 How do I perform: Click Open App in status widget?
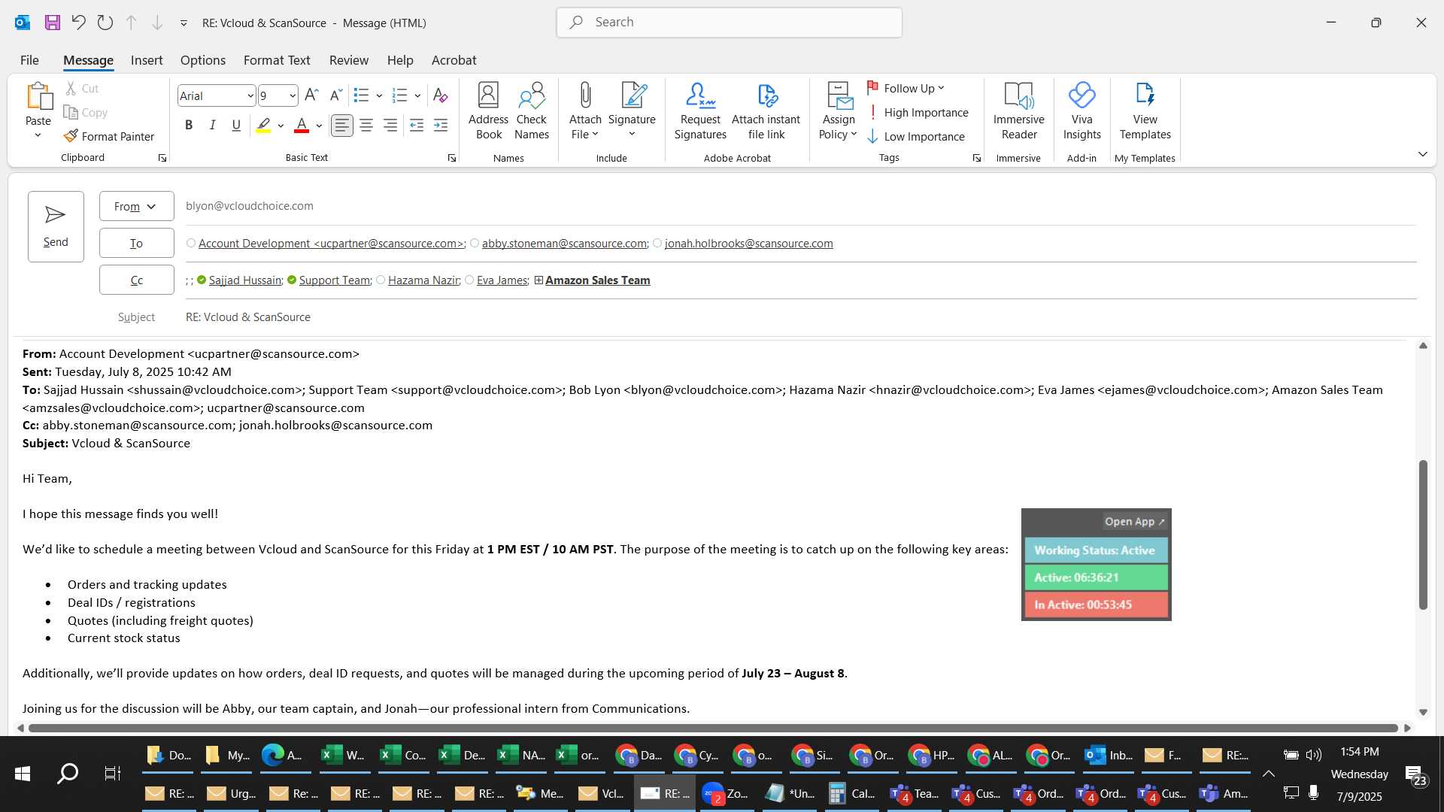click(1134, 521)
